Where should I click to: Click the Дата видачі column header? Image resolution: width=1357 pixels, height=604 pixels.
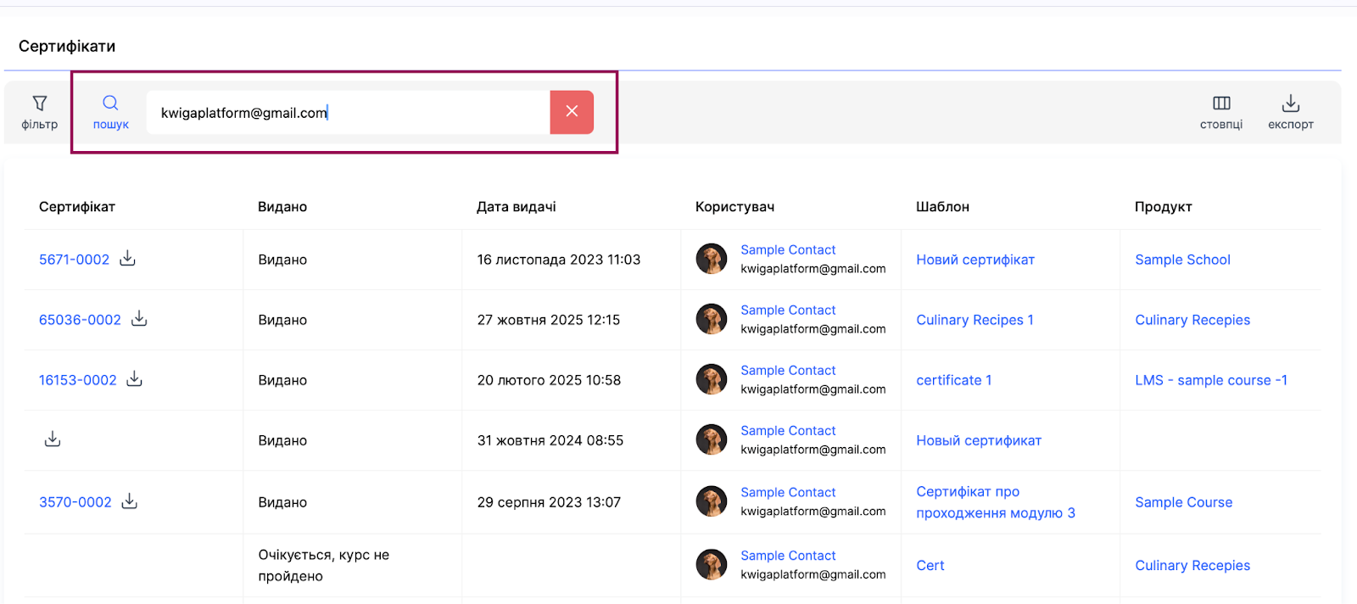(x=516, y=207)
